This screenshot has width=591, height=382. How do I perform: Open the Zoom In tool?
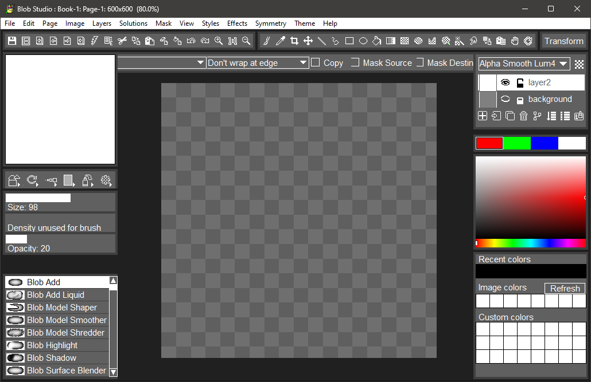click(x=218, y=41)
